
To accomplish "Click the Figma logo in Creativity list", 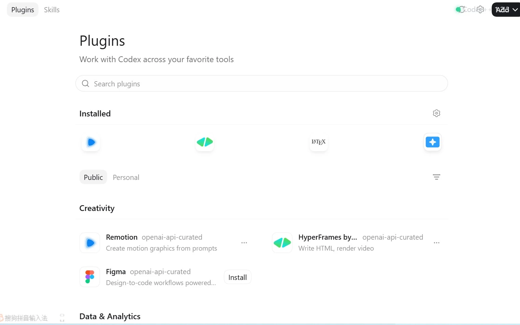I will pyautogui.click(x=90, y=277).
